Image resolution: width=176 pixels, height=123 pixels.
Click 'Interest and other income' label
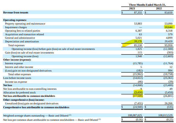click(19, 67)
